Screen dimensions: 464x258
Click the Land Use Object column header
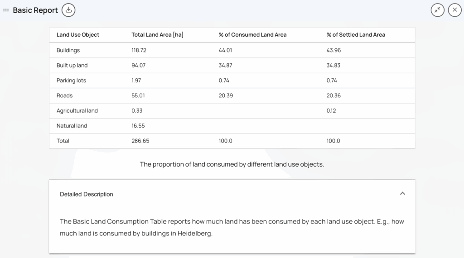point(78,35)
